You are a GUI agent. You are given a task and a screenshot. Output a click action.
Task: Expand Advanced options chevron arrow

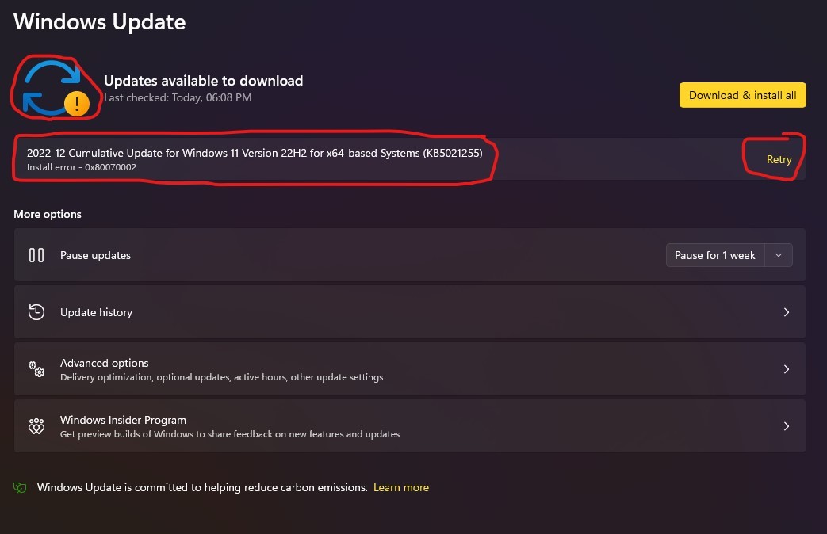click(787, 369)
